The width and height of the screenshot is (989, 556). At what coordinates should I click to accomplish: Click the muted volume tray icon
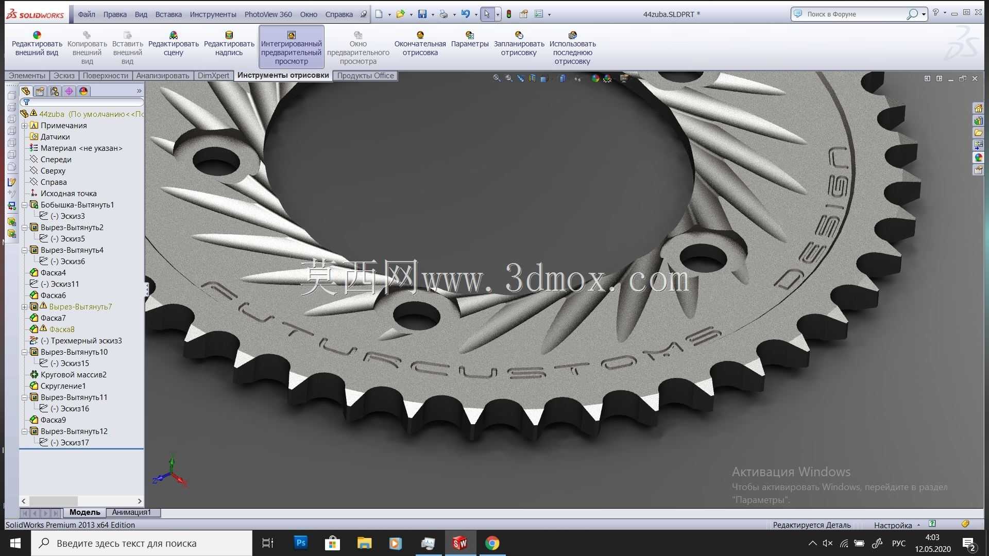[x=828, y=543]
